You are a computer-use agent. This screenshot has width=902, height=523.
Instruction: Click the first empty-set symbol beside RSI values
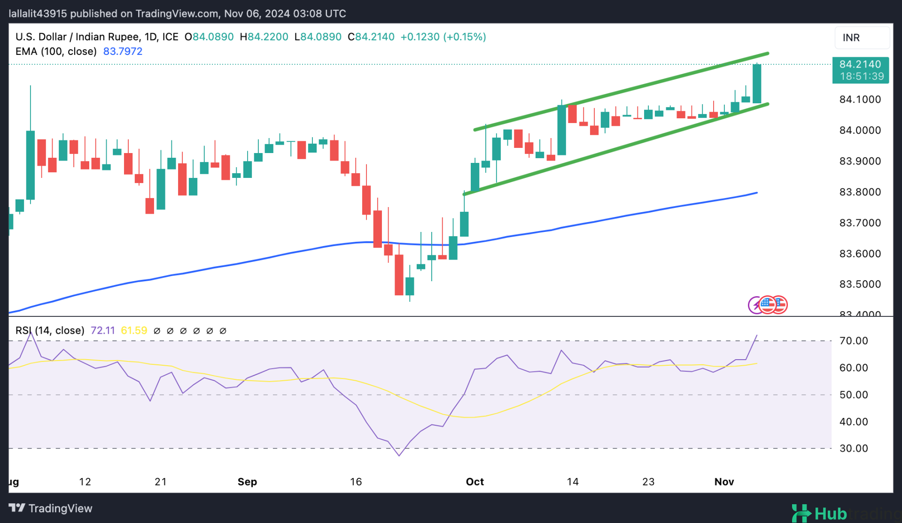coord(157,331)
